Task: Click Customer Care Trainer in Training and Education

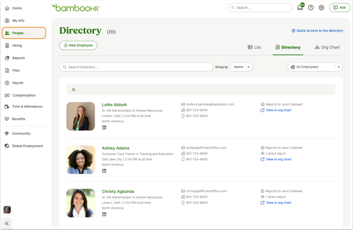Action: coord(137,154)
